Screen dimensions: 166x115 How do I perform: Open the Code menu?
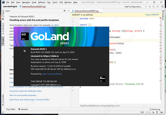pyautogui.click(x=34, y=2)
